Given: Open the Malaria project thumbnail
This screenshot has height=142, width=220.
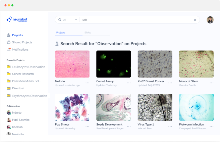Looking at the screenshot, I should pos(72,64).
